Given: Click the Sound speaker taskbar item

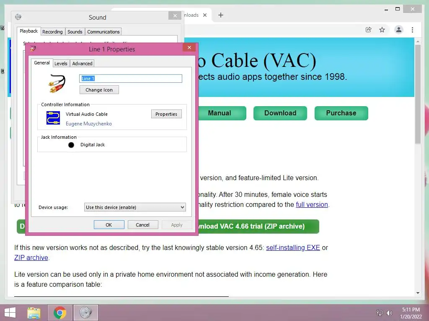Looking at the screenshot, I should (x=85, y=313).
